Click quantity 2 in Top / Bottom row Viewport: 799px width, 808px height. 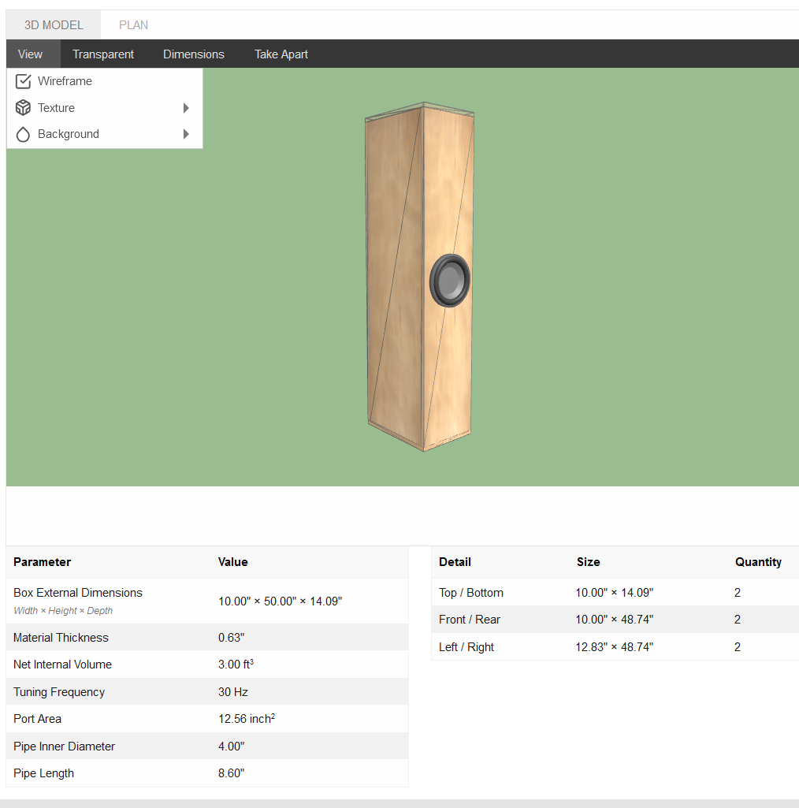point(738,593)
